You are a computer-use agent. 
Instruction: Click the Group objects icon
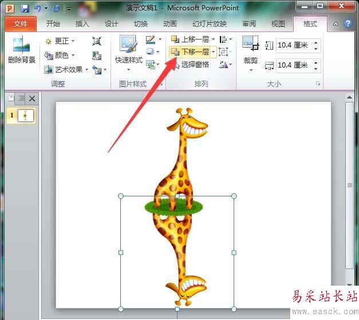point(223,52)
